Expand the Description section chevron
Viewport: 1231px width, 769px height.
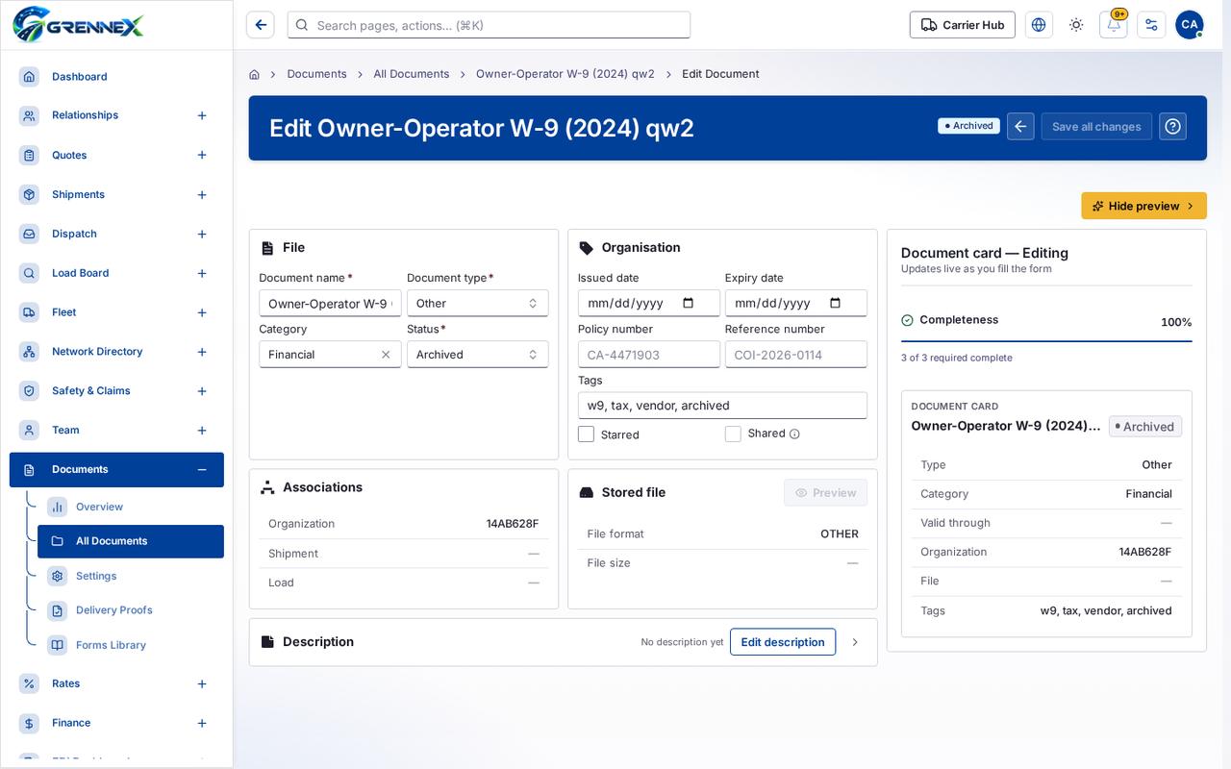855,642
